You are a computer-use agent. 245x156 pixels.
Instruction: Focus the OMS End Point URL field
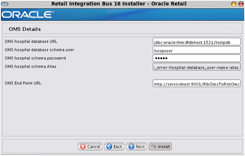pos(196,83)
